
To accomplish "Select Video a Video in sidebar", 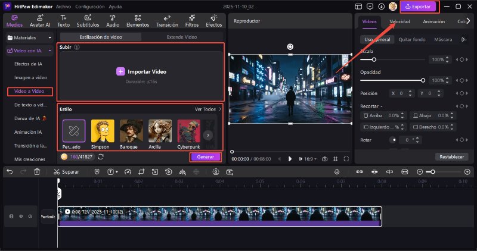I will (29, 91).
